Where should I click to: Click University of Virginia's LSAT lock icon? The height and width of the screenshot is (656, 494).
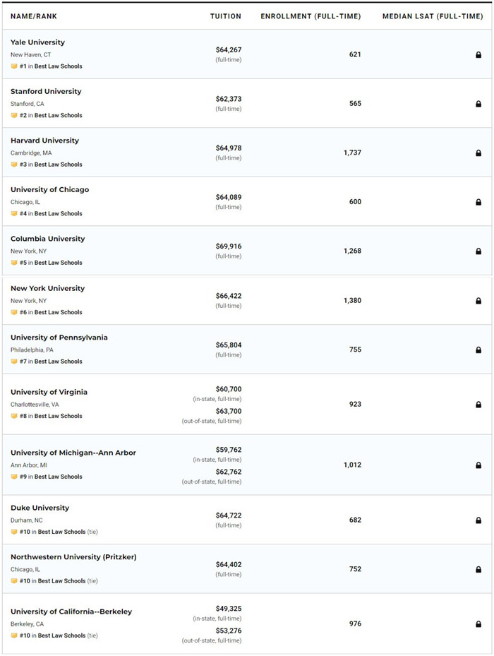tap(478, 405)
